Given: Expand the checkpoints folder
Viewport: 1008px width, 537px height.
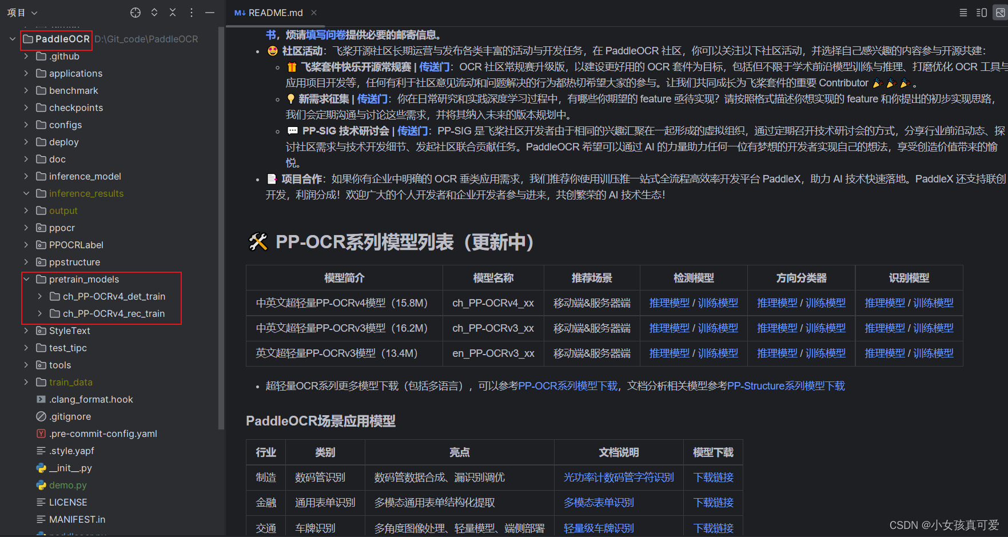Looking at the screenshot, I should coord(26,108).
